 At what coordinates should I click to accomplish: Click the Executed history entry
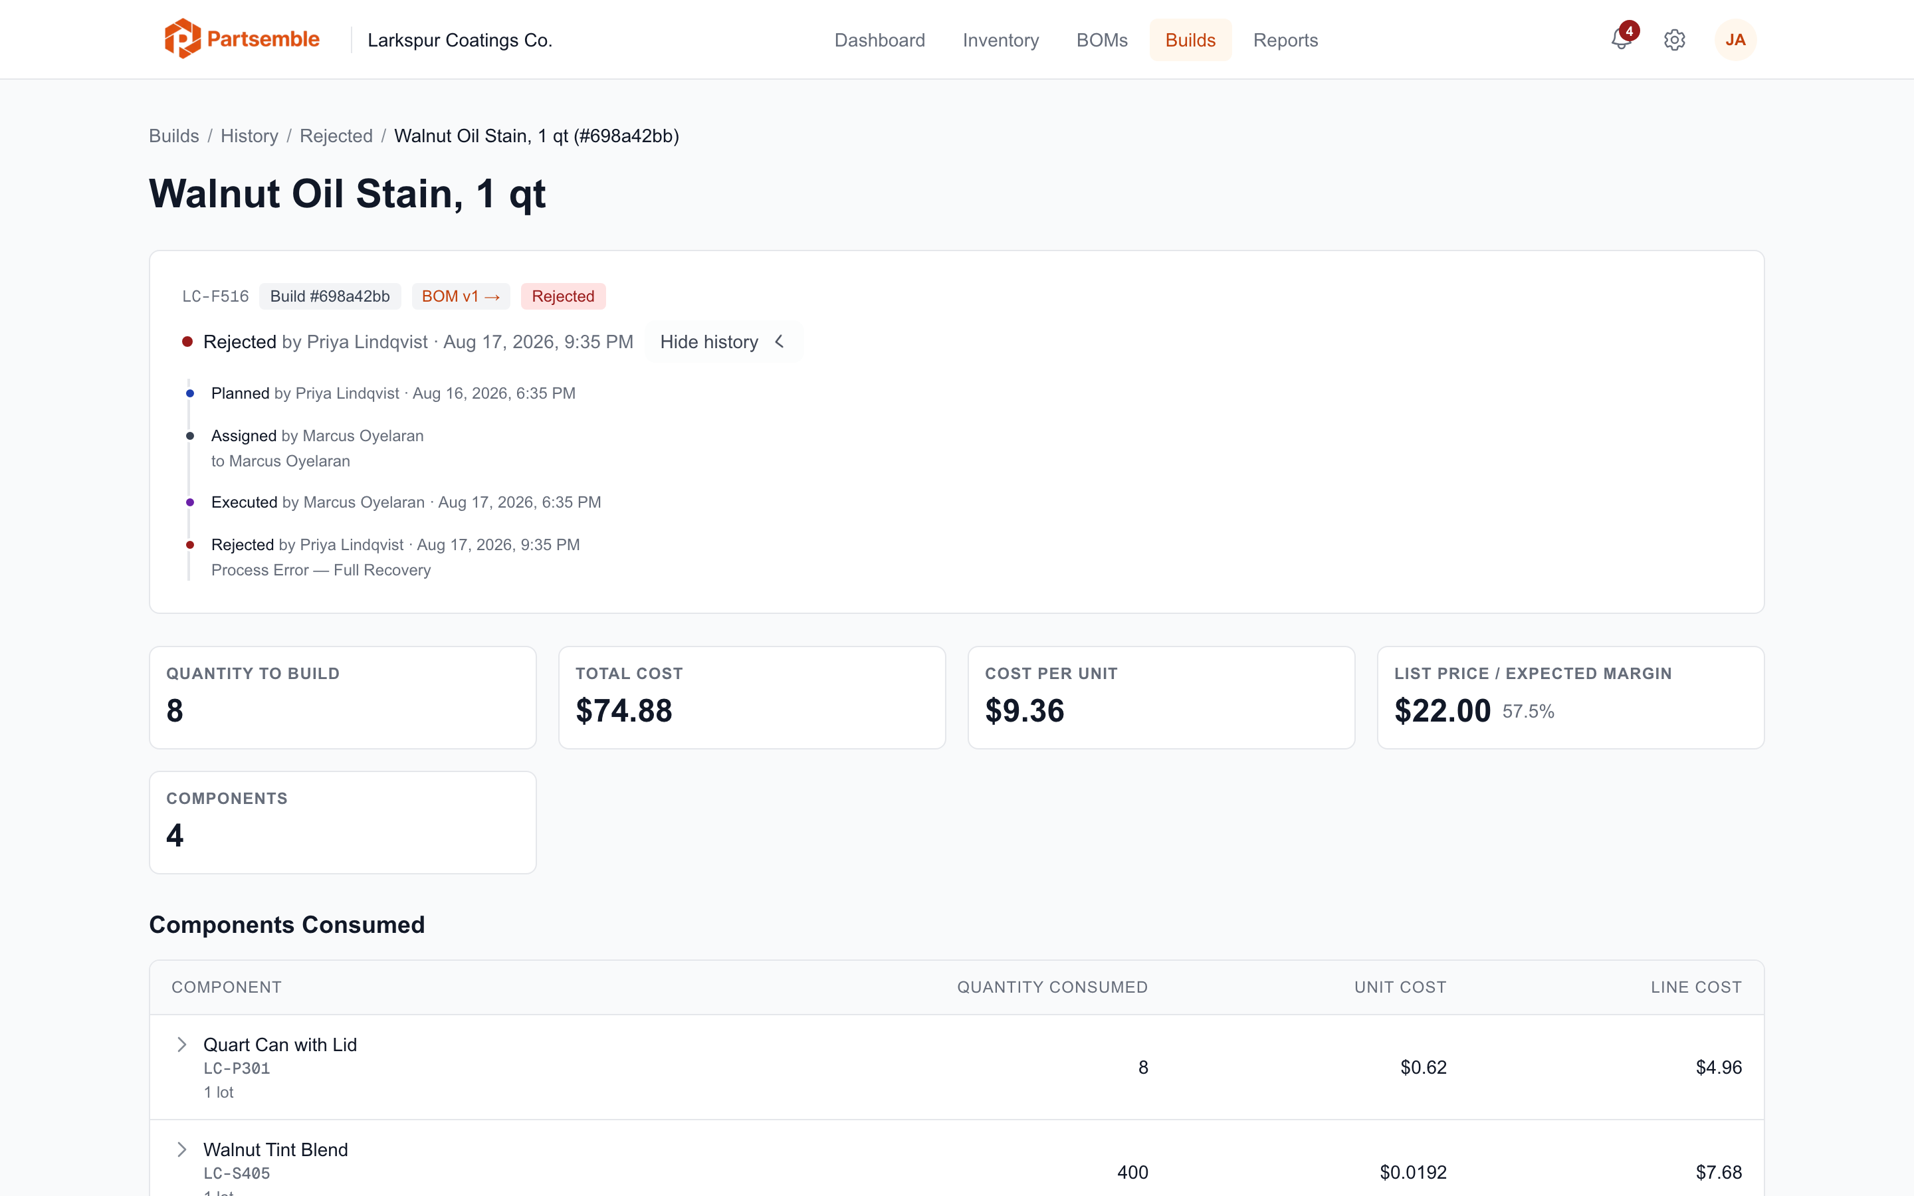point(406,502)
